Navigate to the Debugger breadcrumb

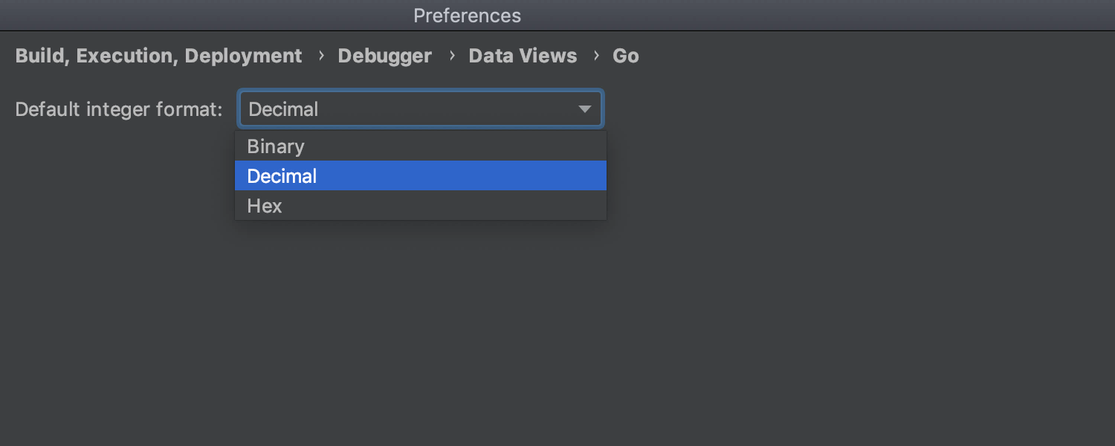click(x=385, y=56)
